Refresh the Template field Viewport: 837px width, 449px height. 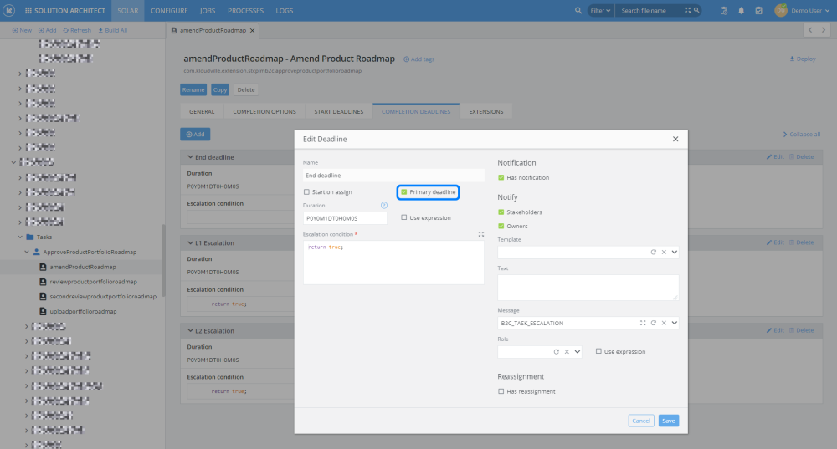click(654, 253)
